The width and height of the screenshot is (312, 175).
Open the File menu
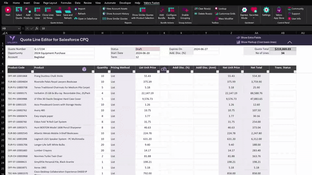[6, 3]
